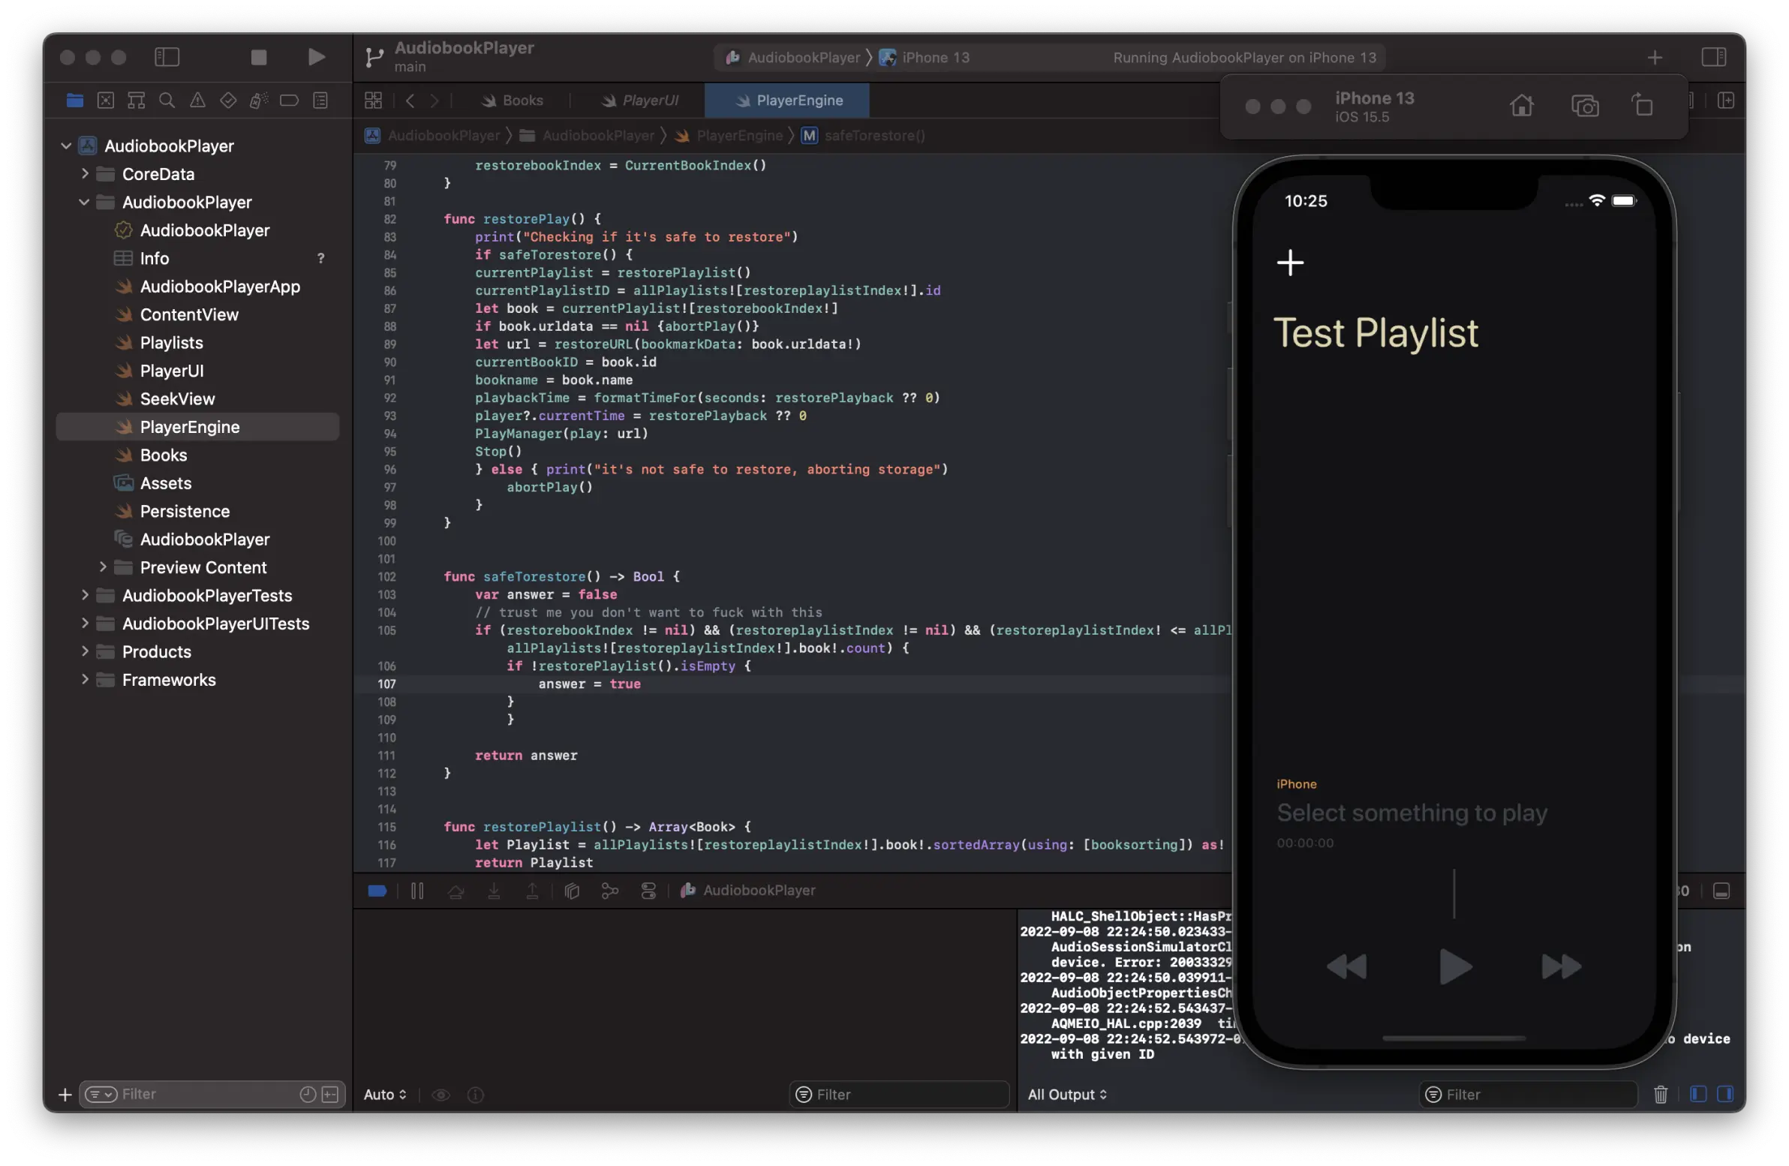Click the pause program execution button
The image size is (1789, 1166).
click(417, 891)
